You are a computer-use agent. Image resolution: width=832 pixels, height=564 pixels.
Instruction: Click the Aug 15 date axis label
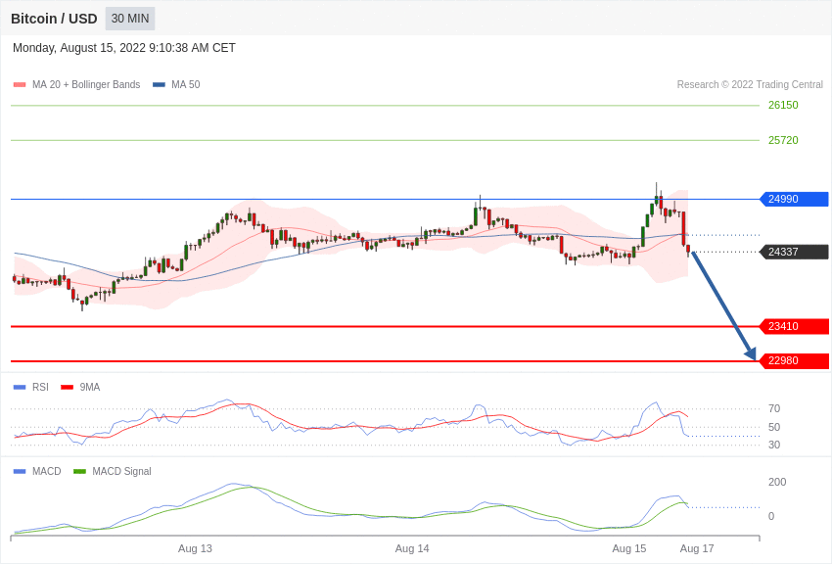(x=628, y=548)
